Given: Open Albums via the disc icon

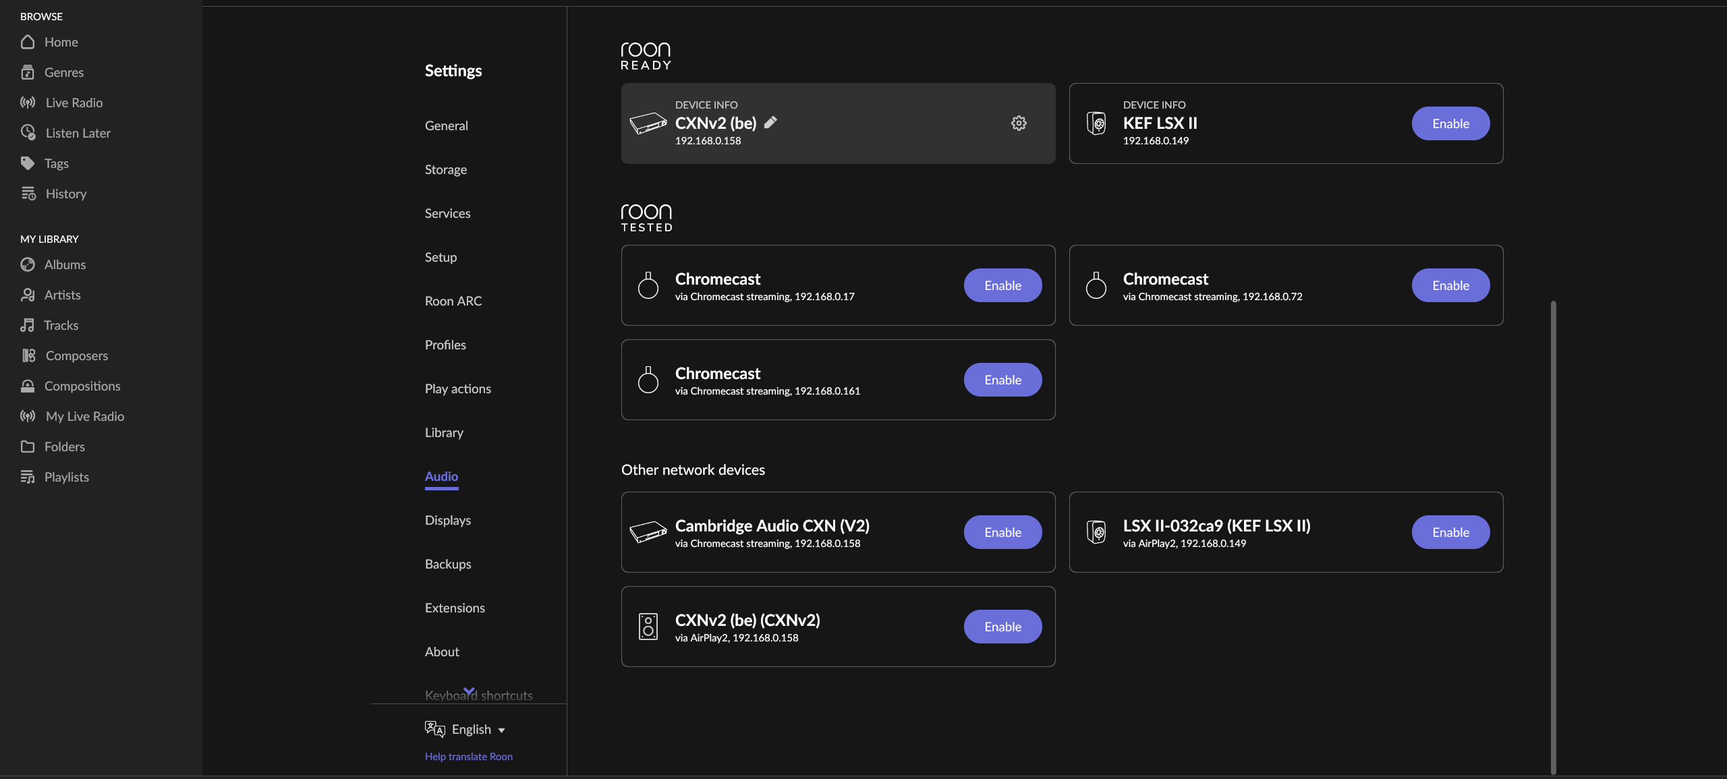Looking at the screenshot, I should (28, 264).
